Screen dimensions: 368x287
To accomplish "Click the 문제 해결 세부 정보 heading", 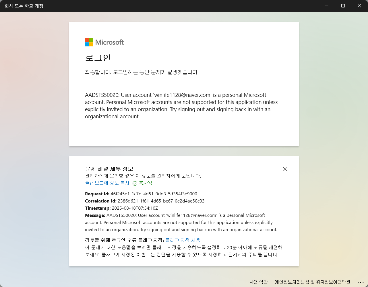I will (109, 169).
